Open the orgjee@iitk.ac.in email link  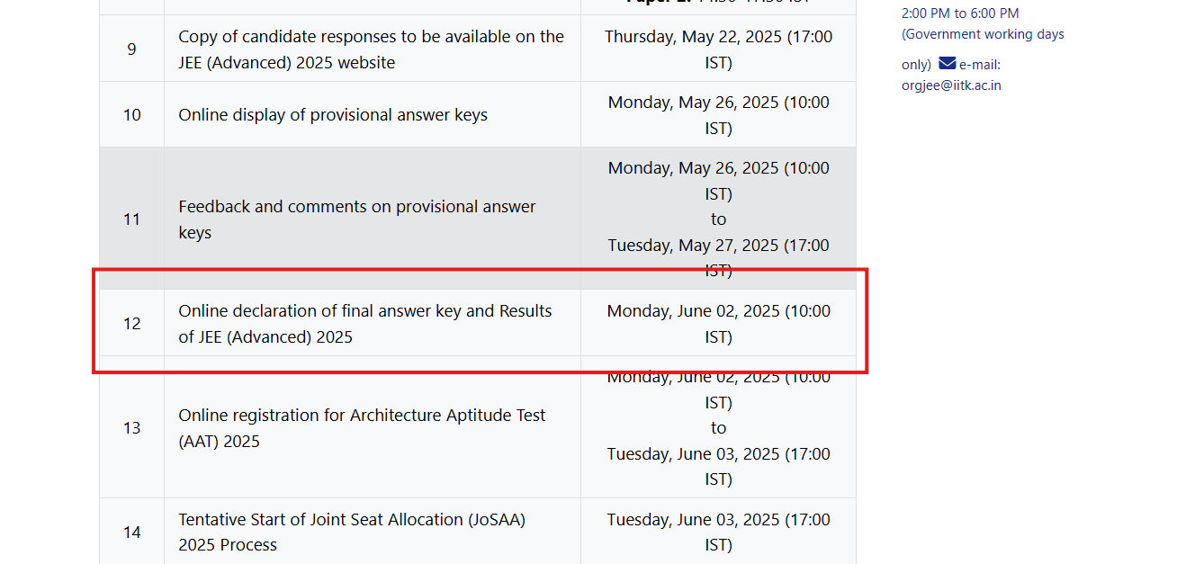pyautogui.click(x=951, y=85)
